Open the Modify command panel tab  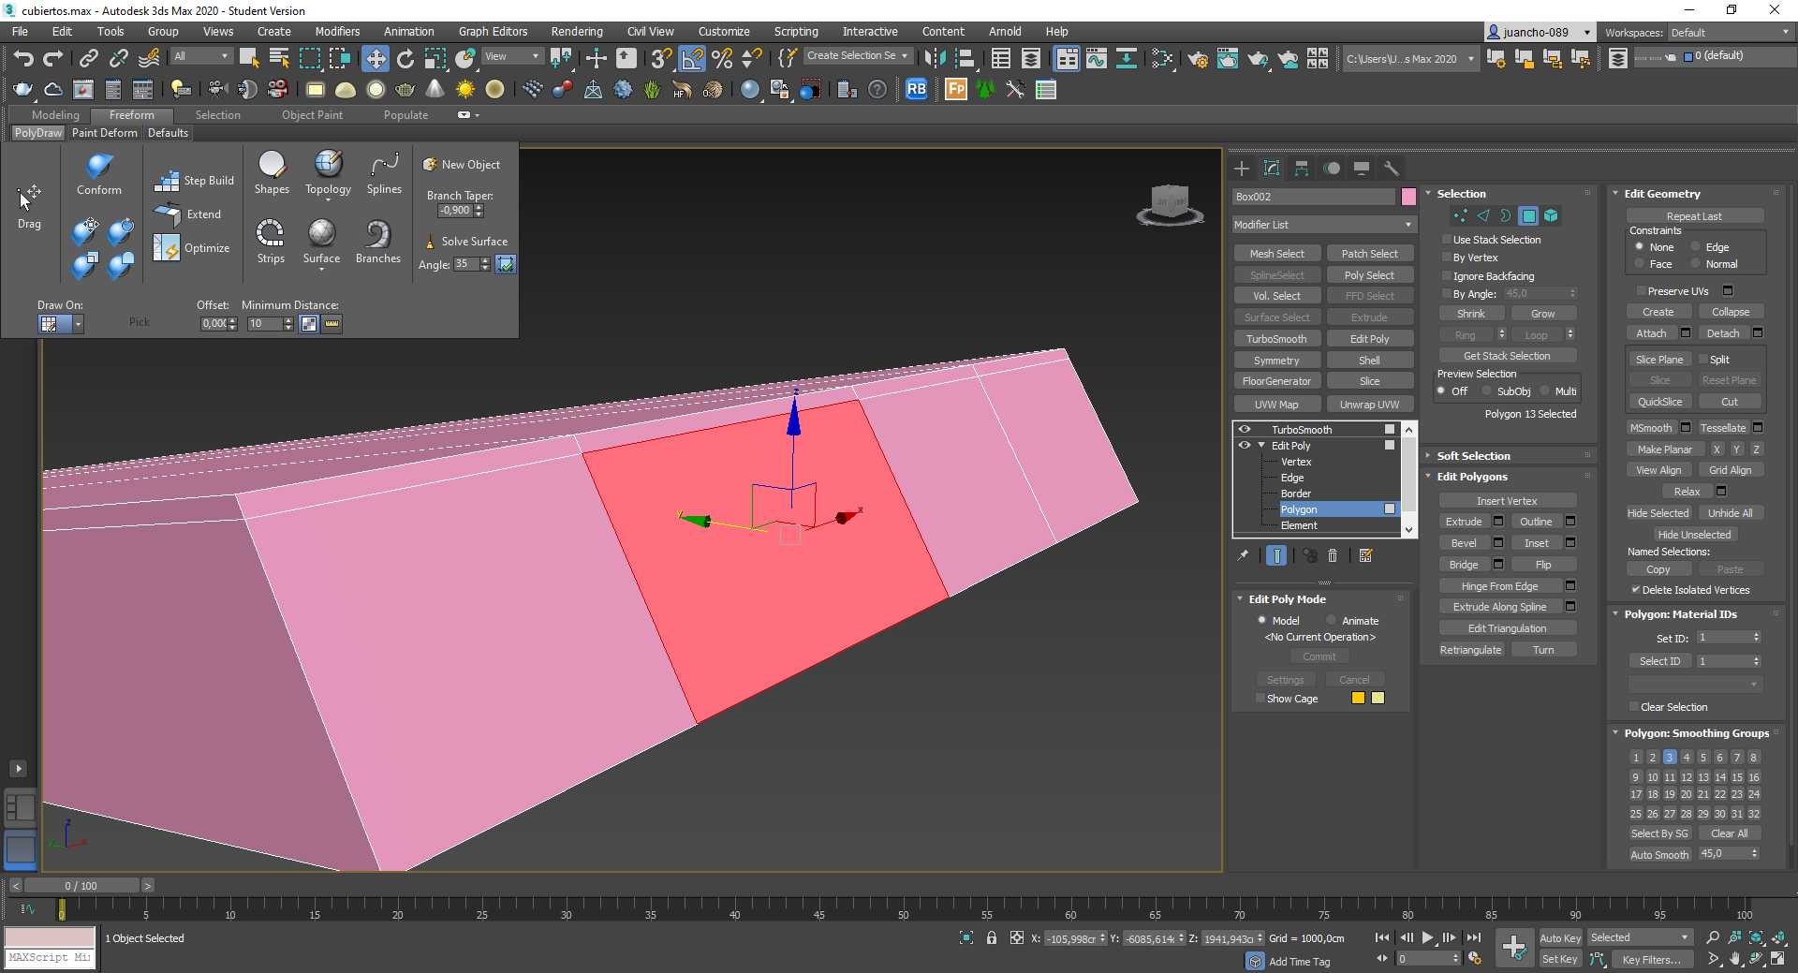(1272, 169)
